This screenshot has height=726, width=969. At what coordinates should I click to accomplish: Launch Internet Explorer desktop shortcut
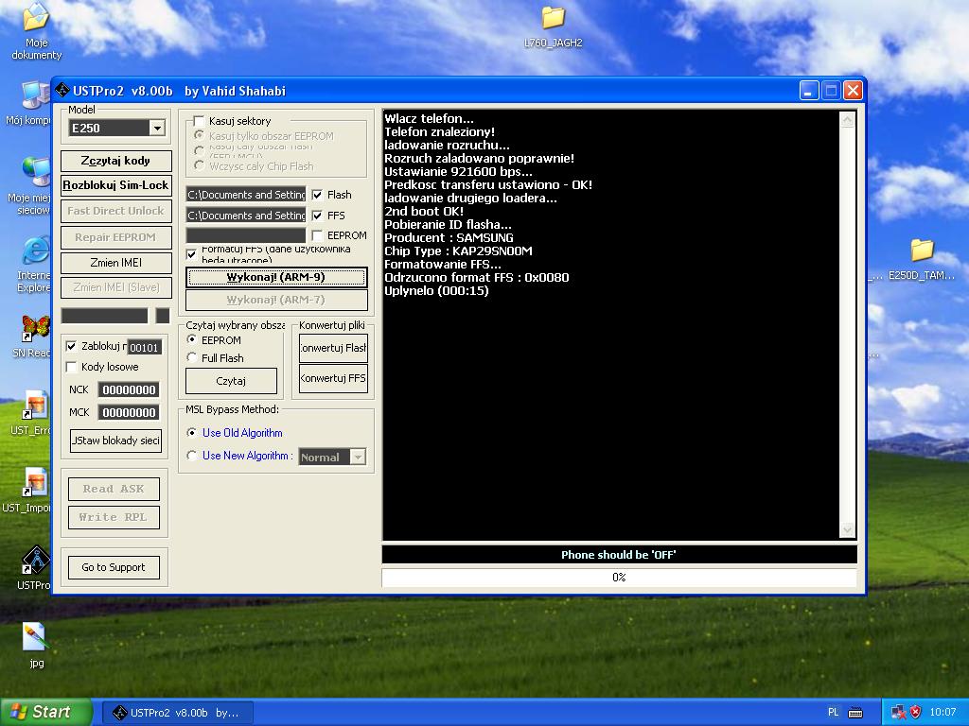tap(33, 265)
